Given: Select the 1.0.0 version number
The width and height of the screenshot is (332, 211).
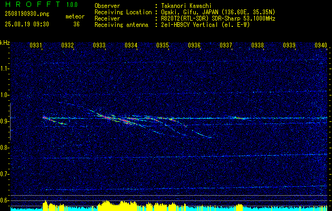Looking at the screenshot, I should point(72,5).
